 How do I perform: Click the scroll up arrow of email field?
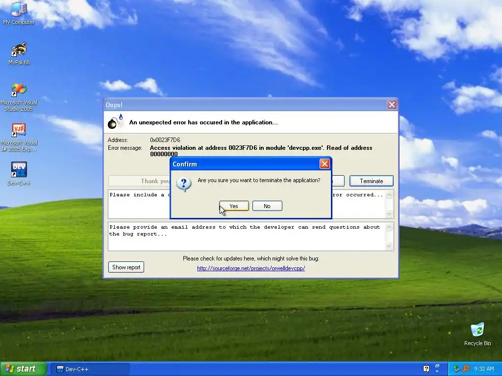(x=389, y=227)
